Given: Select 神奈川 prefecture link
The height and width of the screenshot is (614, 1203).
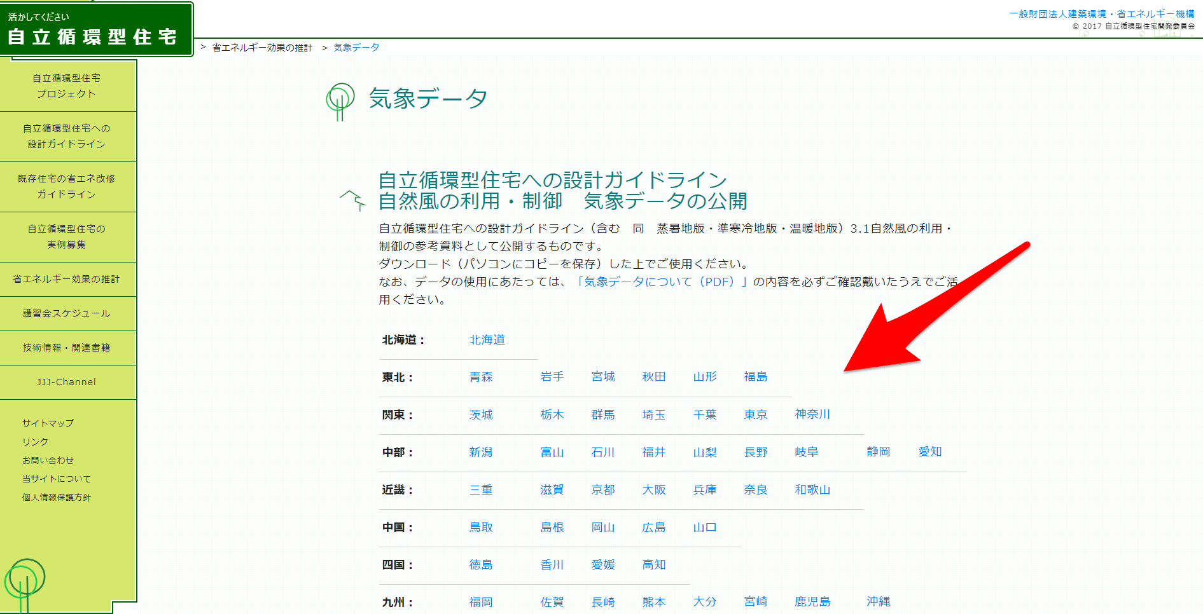Looking at the screenshot, I should coord(812,414).
